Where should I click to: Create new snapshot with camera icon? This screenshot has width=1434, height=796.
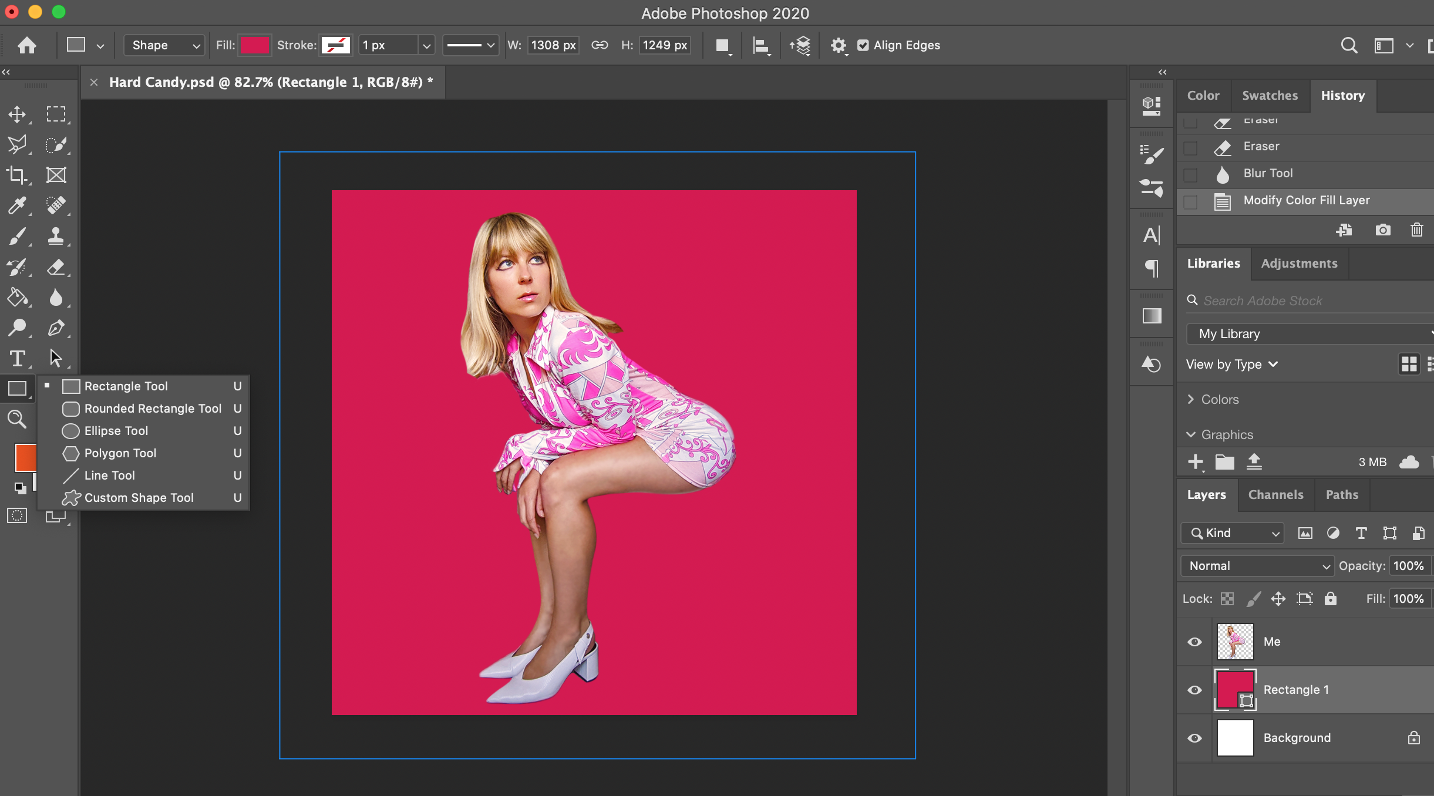[1383, 230]
